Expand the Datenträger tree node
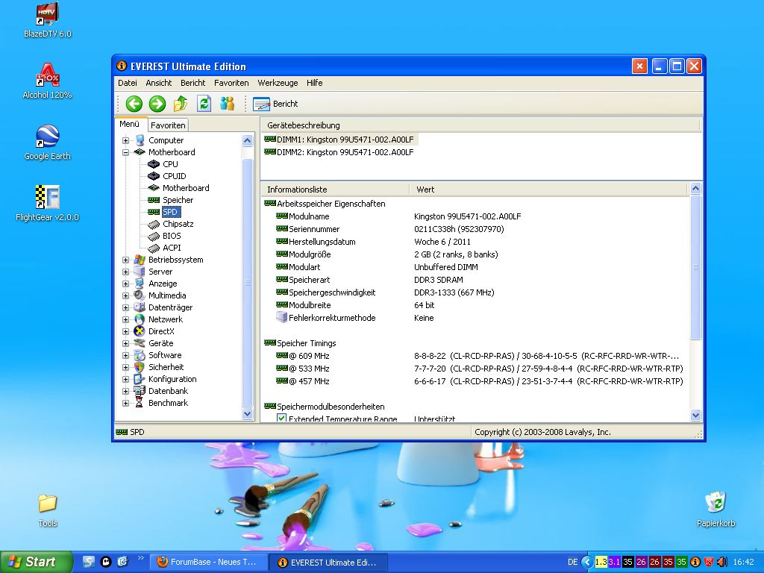The height and width of the screenshot is (573, 764). point(125,307)
